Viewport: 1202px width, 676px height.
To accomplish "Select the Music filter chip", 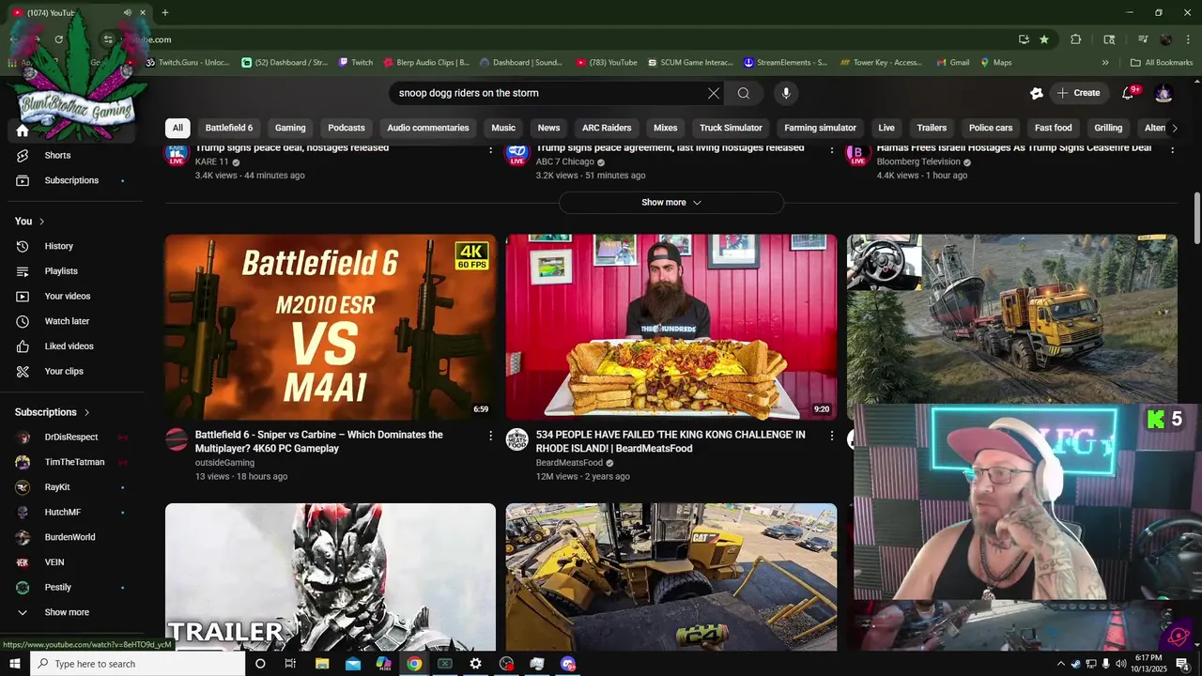I will [503, 128].
